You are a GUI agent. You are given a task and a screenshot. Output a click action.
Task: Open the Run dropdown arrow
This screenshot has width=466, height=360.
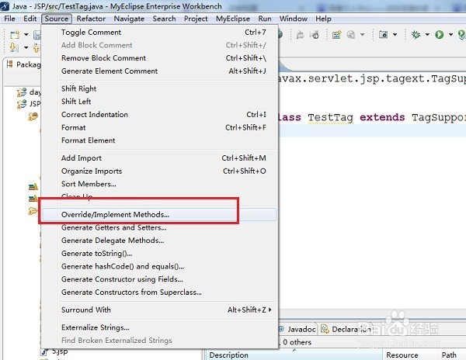450,35
